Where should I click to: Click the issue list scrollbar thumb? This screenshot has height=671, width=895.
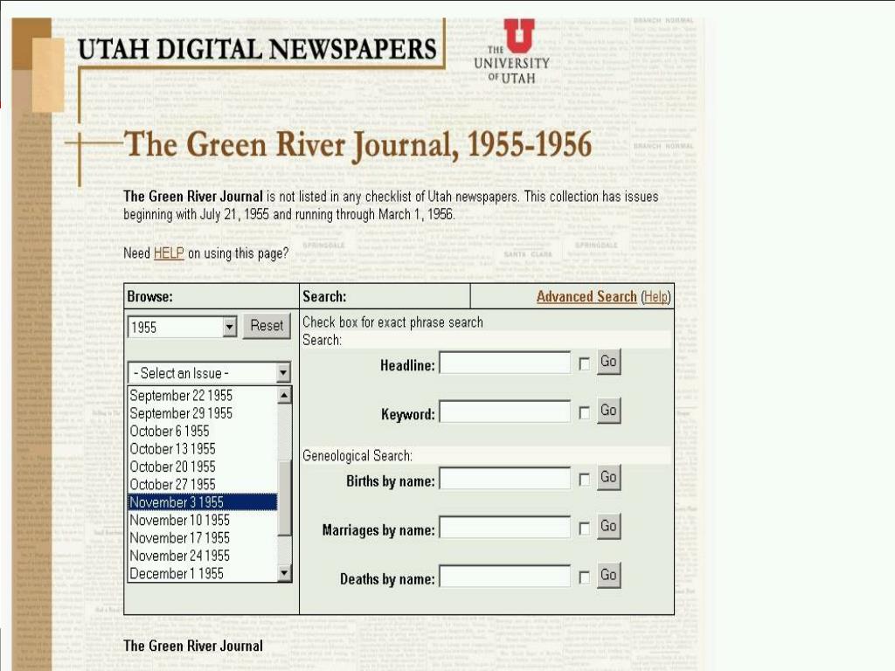pos(284,497)
